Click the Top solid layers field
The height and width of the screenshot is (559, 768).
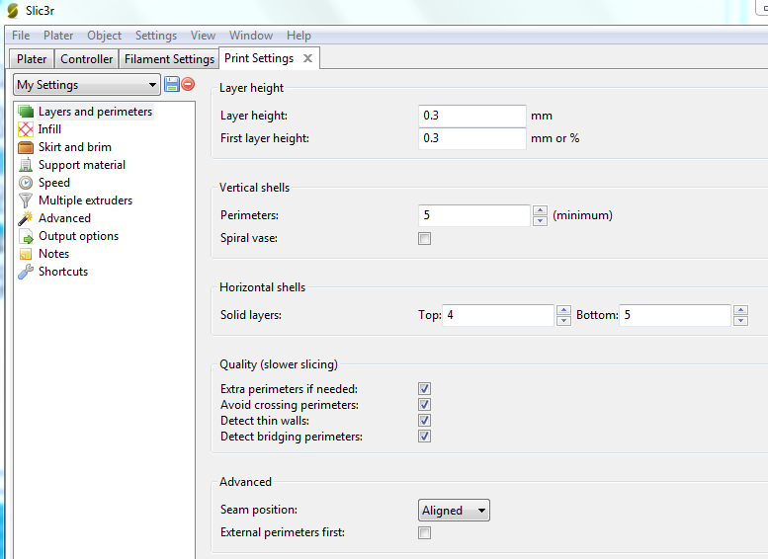(x=498, y=315)
